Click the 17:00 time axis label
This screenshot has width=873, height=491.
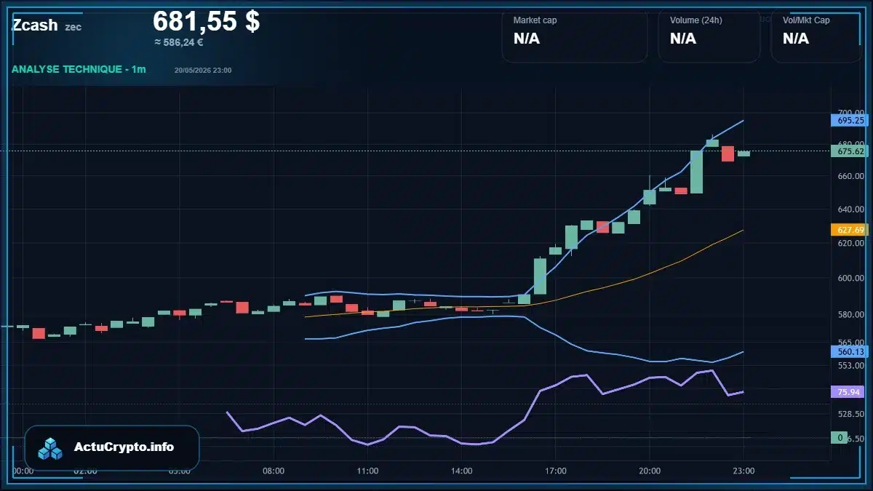pos(555,471)
